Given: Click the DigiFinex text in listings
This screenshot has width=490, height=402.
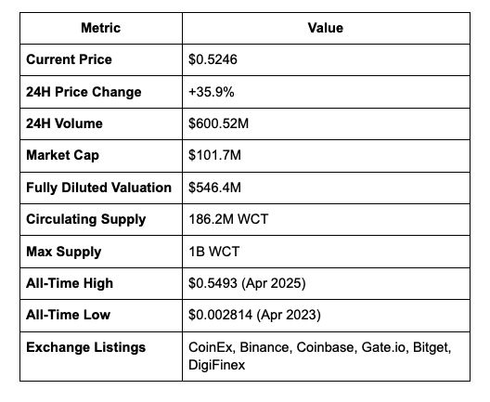Looking at the screenshot, I should [x=216, y=365].
